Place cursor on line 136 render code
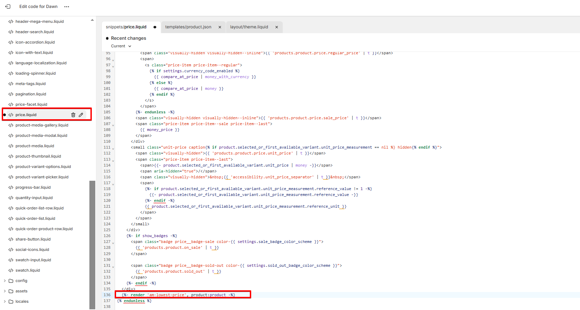The image size is (580, 310). click(178, 295)
